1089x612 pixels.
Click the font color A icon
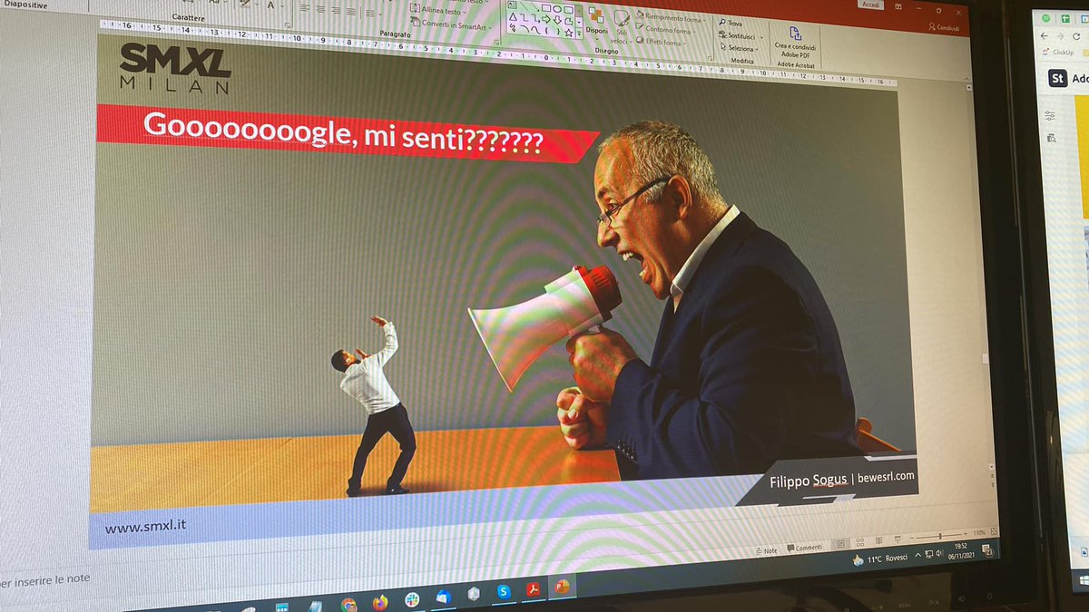tap(271, 5)
